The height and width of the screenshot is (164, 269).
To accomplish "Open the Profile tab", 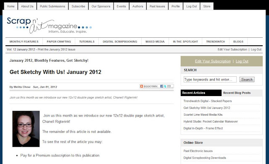I will pos(176,6).
